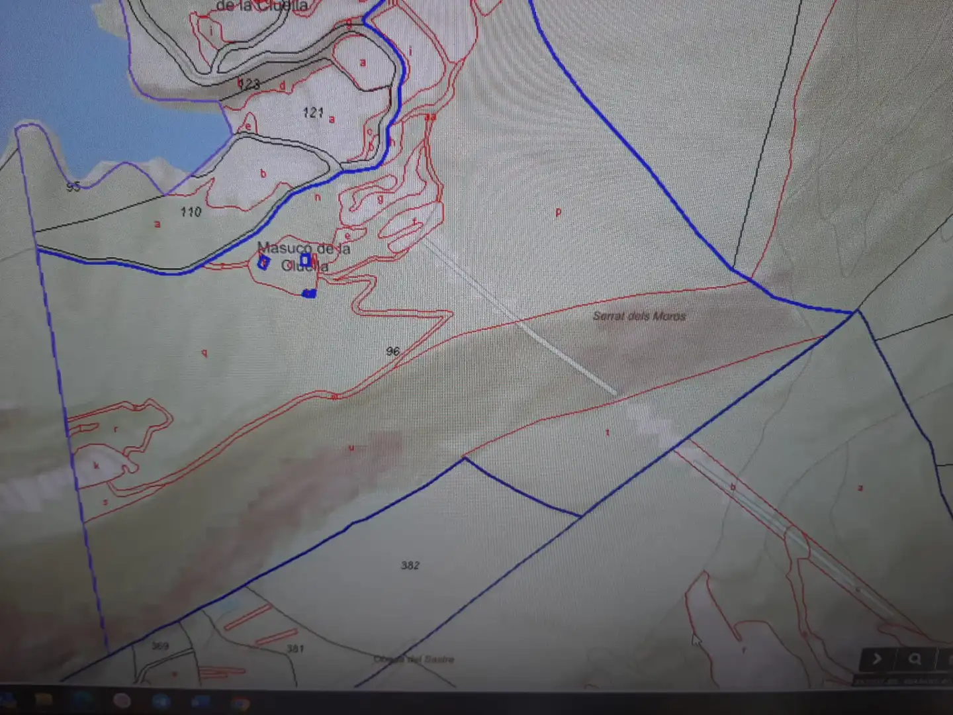Click the 'Obaga del Sastre' place label
This screenshot has width=953, height=715.
(414, 659)
